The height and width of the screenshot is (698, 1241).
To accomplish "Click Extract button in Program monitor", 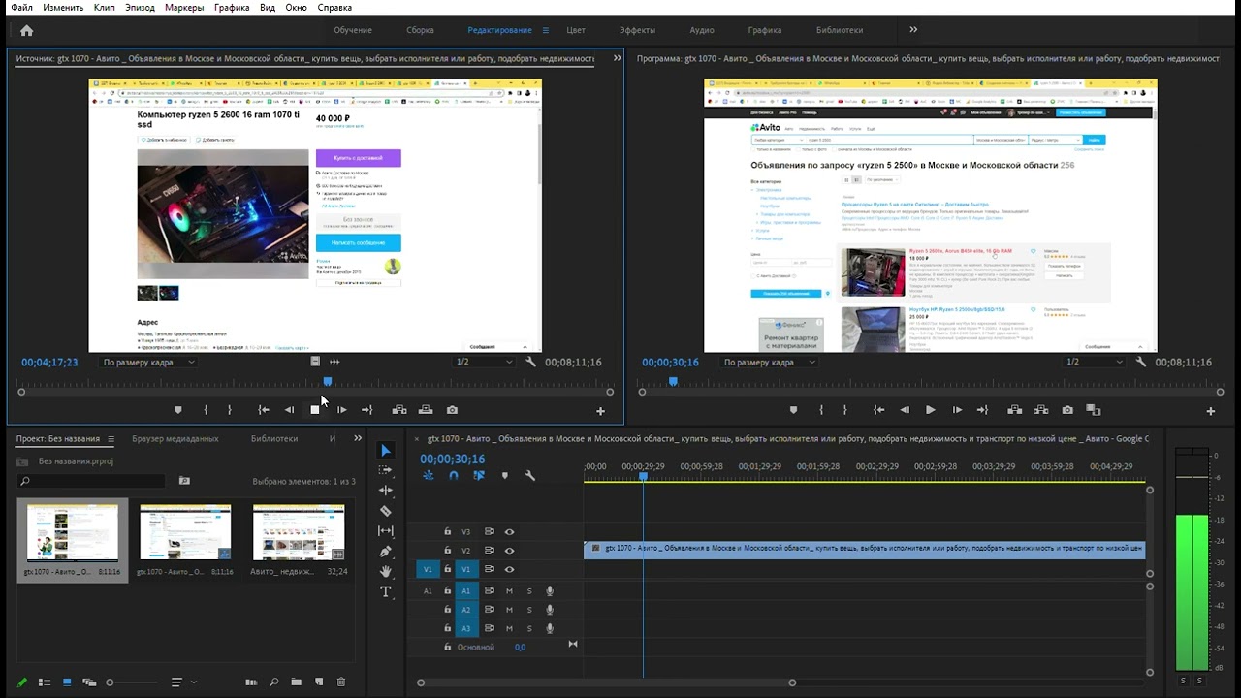I will pos(1040,410).
